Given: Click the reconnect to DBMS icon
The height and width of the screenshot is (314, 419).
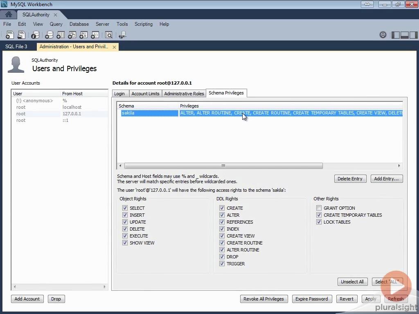Looking at the screenshot, I should [x=122, y=35].
